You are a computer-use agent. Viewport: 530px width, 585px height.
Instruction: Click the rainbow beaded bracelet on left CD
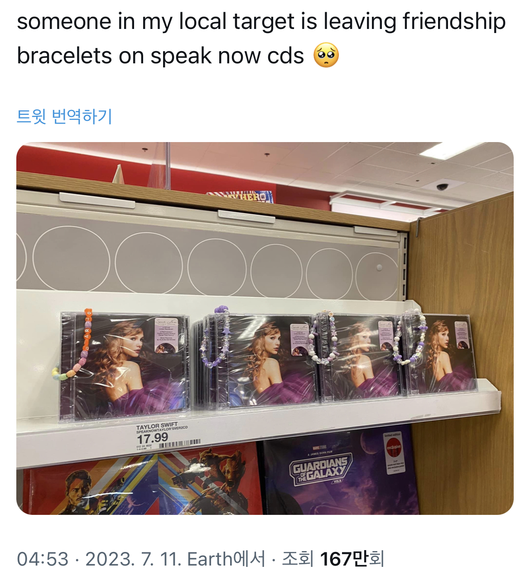(76, 347)
